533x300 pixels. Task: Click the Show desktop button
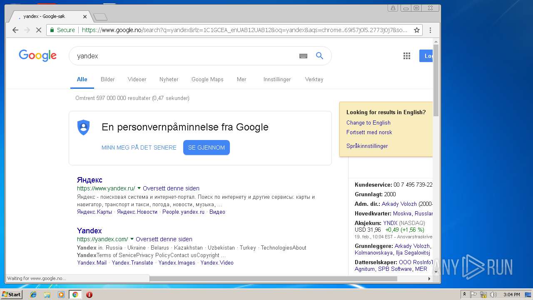[529, 295]
